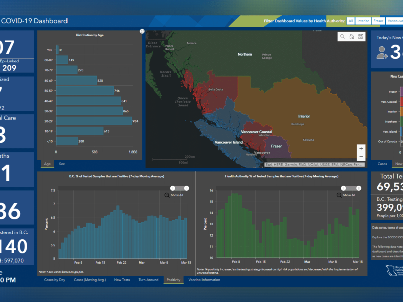Screen dimensions: 403x302
Task: Click the map search magnifier icon
Action: [x=343, y=37]
